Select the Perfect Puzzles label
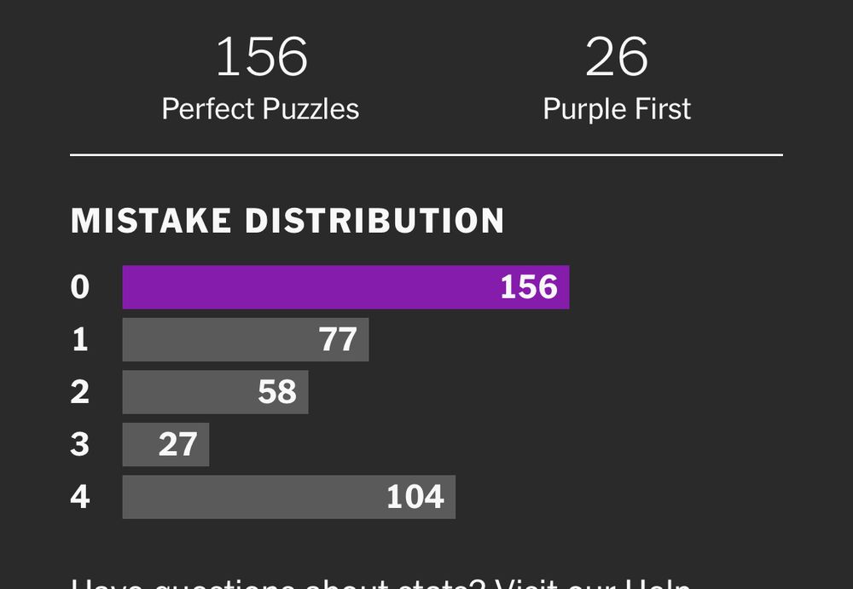Image resolution: width=853 pixels, height=589 pixels. (x=260, y=109)
